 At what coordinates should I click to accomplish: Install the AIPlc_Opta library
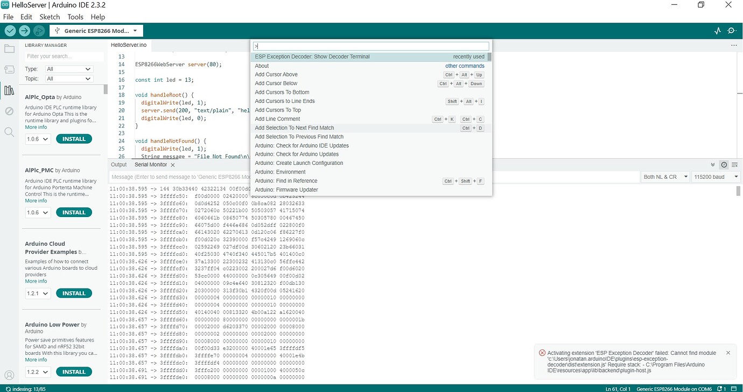[x=74, y=138]
